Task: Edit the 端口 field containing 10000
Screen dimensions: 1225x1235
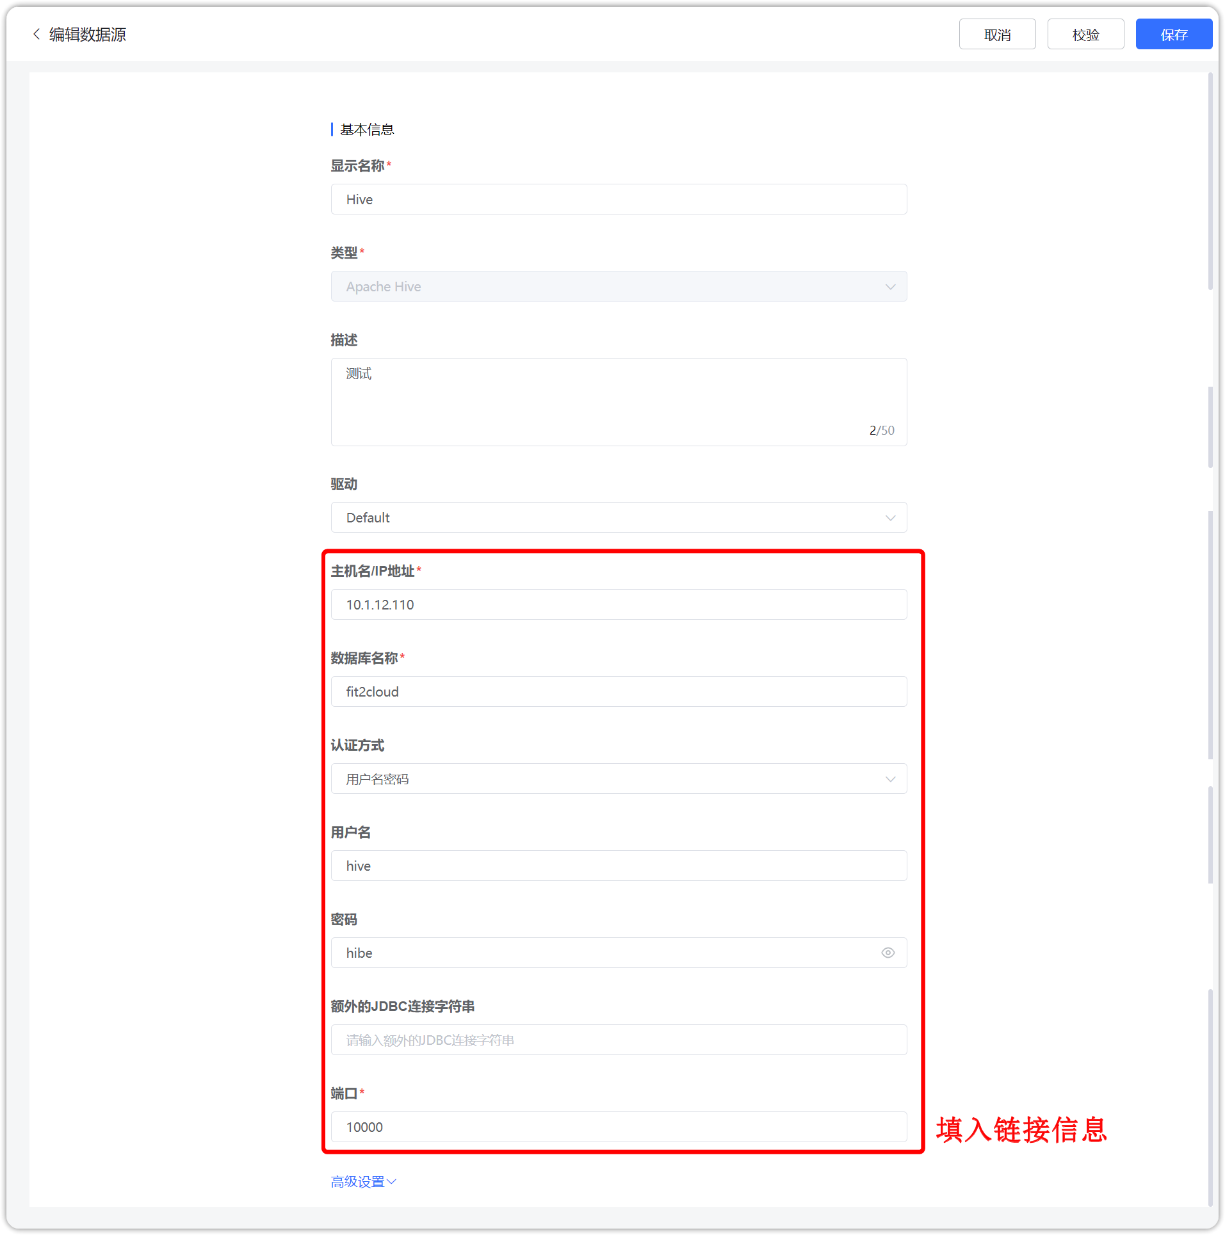Action: pos(619,1127)
